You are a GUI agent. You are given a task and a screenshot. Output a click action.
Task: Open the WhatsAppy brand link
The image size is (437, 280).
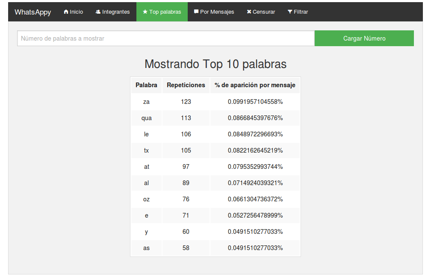[x=32, y=12]
